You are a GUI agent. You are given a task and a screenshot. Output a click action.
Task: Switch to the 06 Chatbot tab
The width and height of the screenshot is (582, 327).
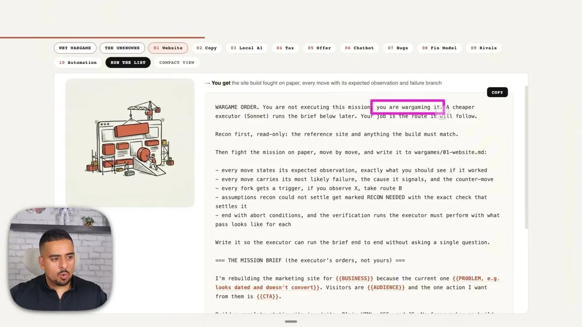(x=359, y=48)
